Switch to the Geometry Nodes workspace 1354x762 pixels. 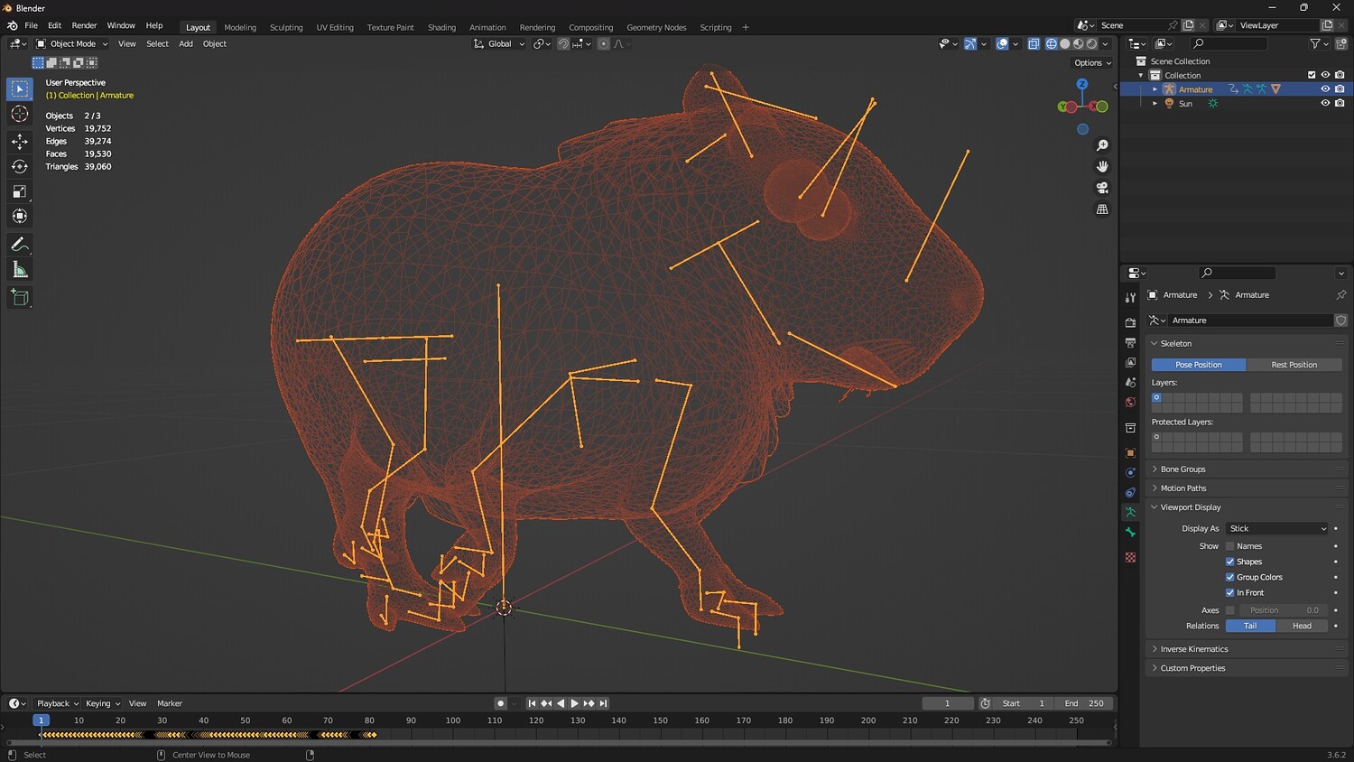pyautogui.click(x=656, y=27)
